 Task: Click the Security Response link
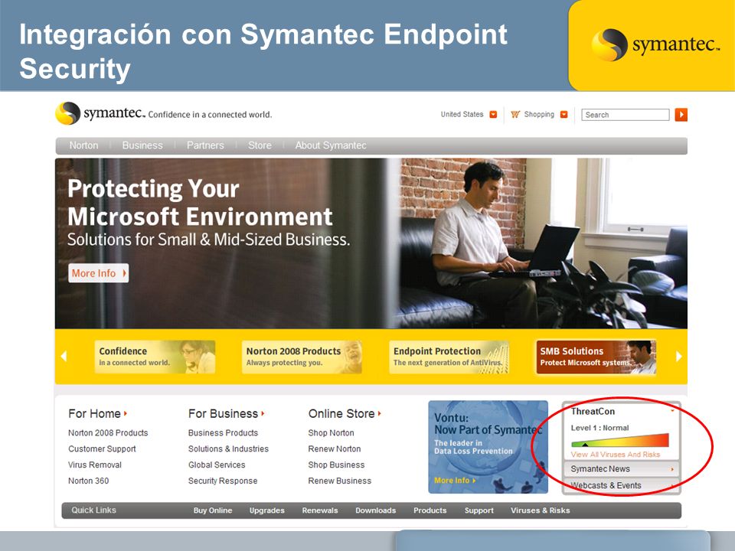tap(223, 481)
